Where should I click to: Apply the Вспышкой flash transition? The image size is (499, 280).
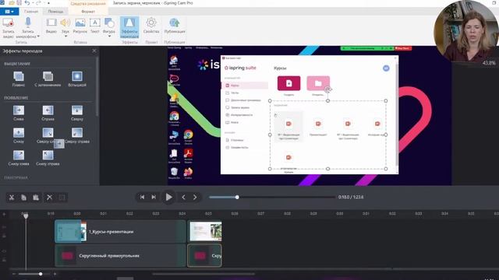pyautogui.click(x=77, y=79)
